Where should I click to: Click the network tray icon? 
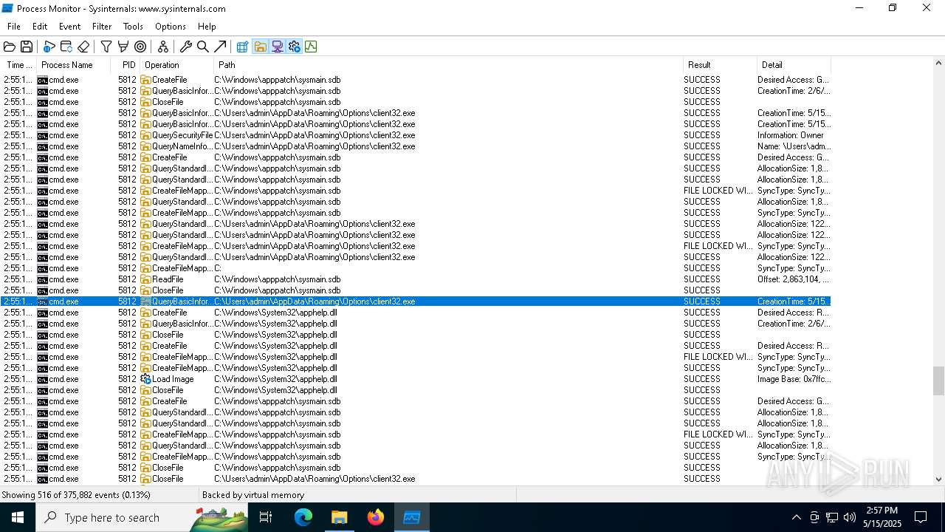(832, 517)
